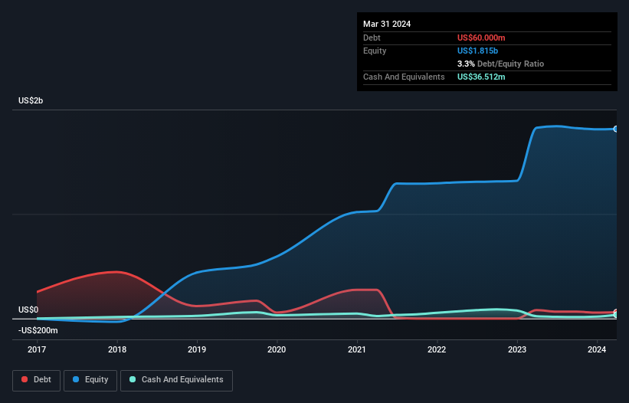Screen dimensions: 629x403
Task: Toggle the Debt series legend button
Action: [x=37, y=380]
